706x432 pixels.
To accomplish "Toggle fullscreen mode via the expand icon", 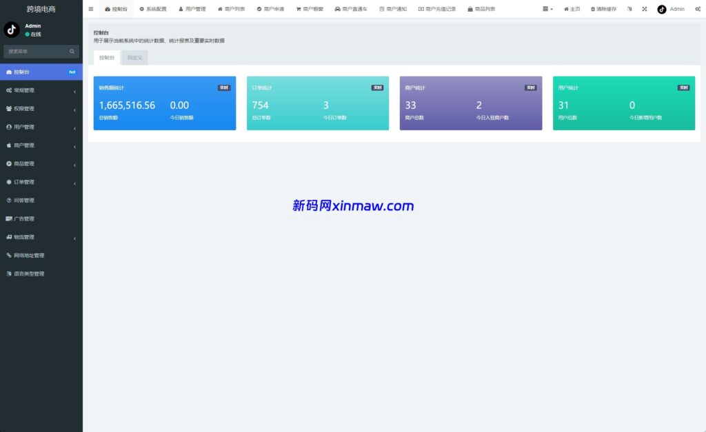I will [644, 9].
